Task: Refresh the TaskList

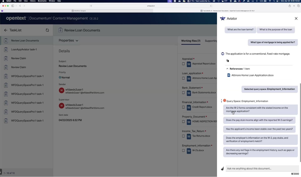Action: 47,30
